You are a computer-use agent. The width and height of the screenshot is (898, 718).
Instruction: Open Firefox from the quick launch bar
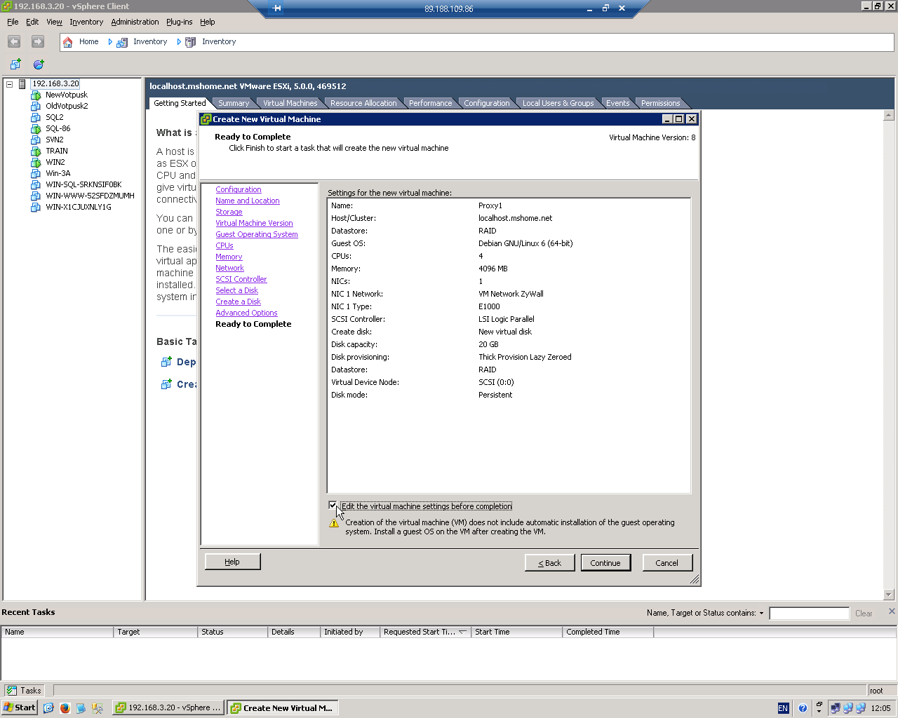tap(65, 708)
